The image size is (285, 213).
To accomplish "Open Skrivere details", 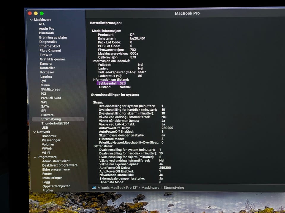I will coord(47,115).
